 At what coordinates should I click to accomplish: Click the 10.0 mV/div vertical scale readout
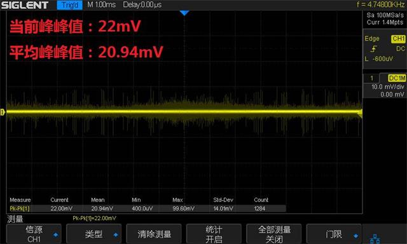pyautogui.click(x=388, y=87)
